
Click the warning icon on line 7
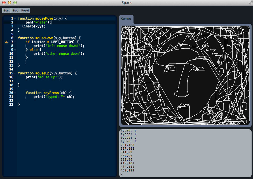(x=6, y=42)
